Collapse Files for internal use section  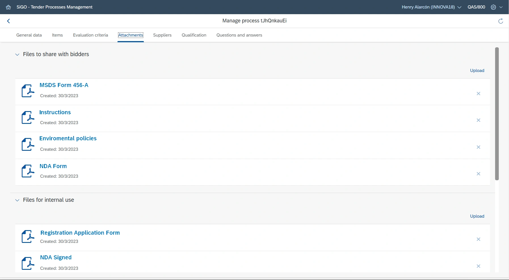pos(17,200)
